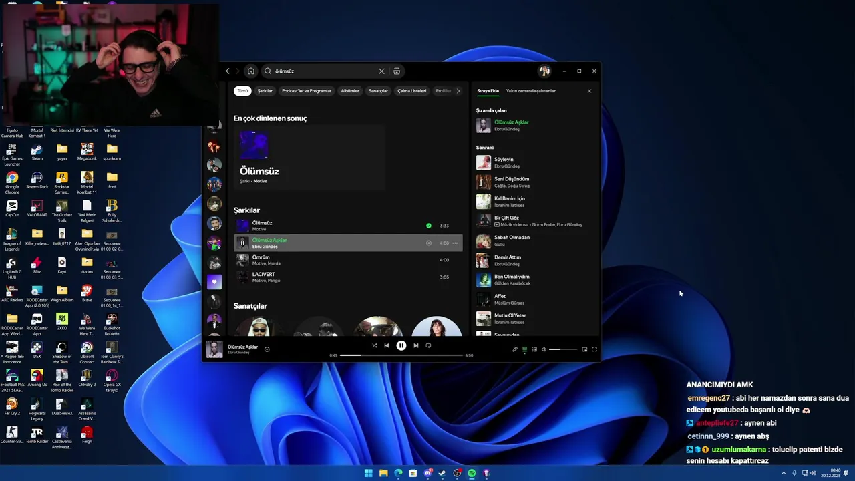Screen dimensions: 855x481
Task: Select Sabah Olmadan in the queue
Action: tap(536, 240)
